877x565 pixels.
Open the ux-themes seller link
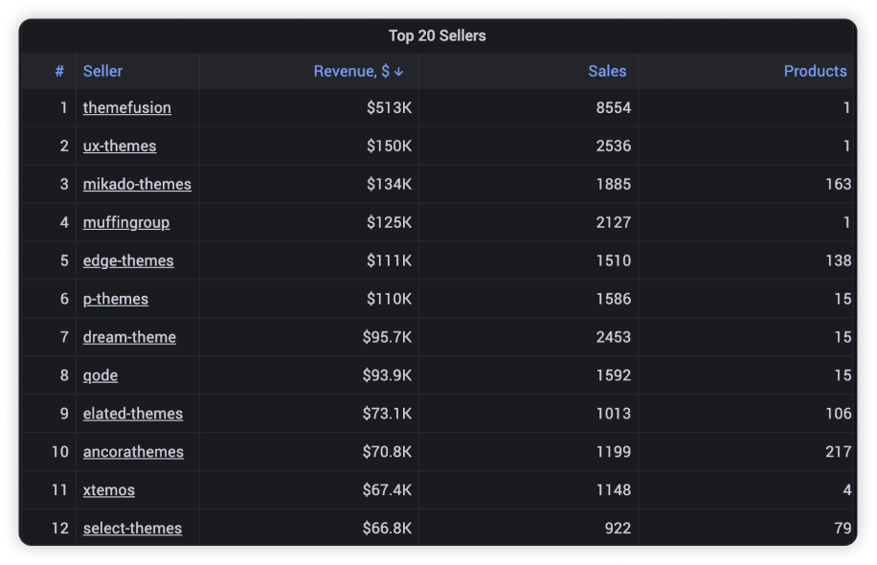[x=120, y=147]
